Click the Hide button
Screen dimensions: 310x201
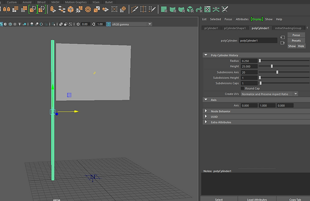[301, 46]
